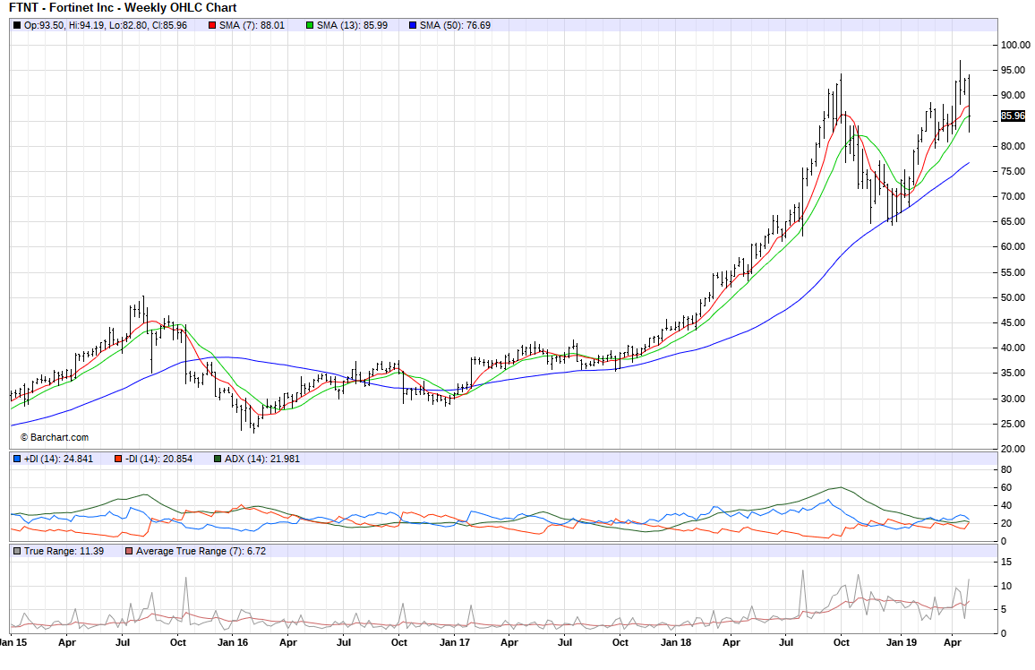Click the '-DI (14): 20.854' legend label
The width and height of the screenshot is (1035, 670).
coord(159,459)
